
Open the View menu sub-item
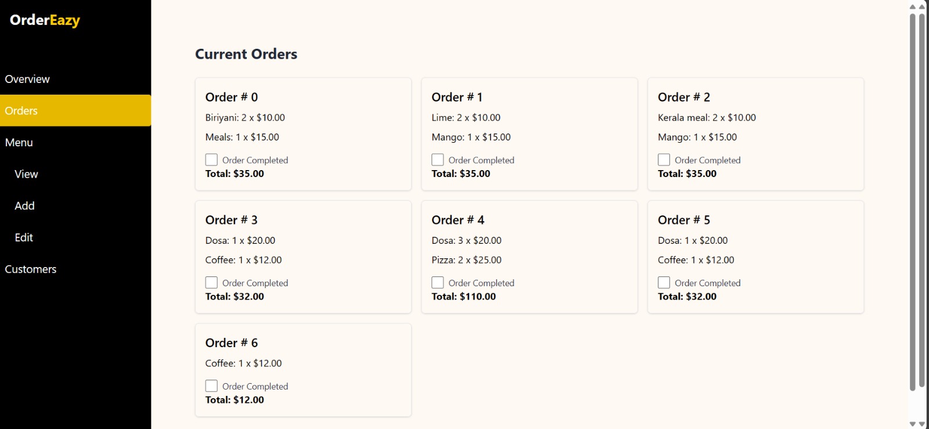click(26, 174)
